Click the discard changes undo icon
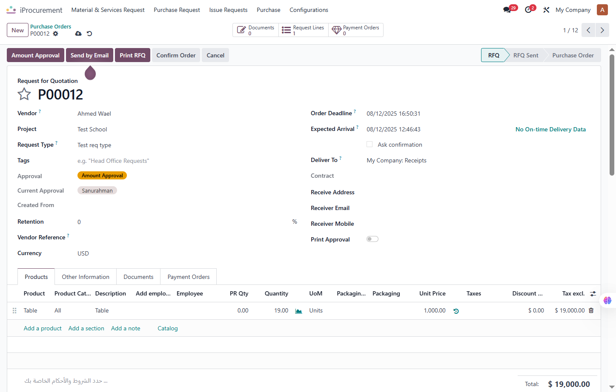 89,34
